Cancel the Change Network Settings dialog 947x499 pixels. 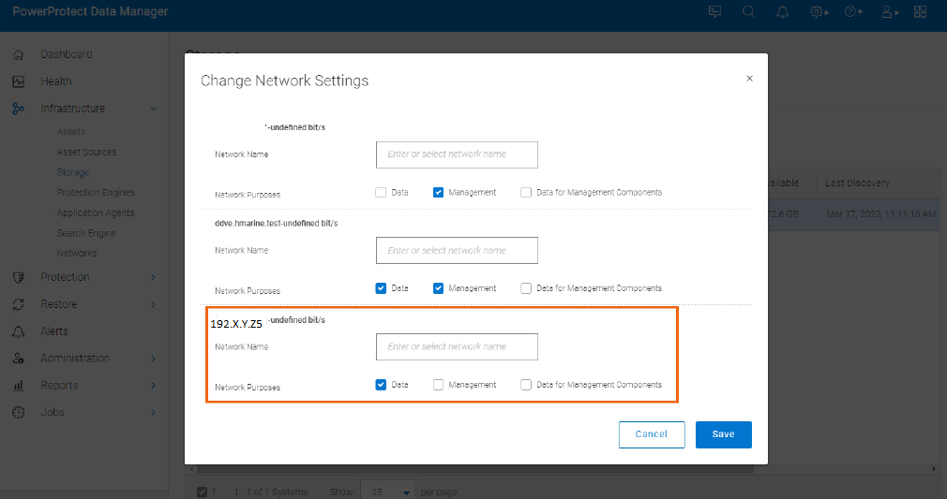651,434
